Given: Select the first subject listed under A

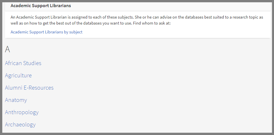Looking at the screenshot, I should [23, 63].
